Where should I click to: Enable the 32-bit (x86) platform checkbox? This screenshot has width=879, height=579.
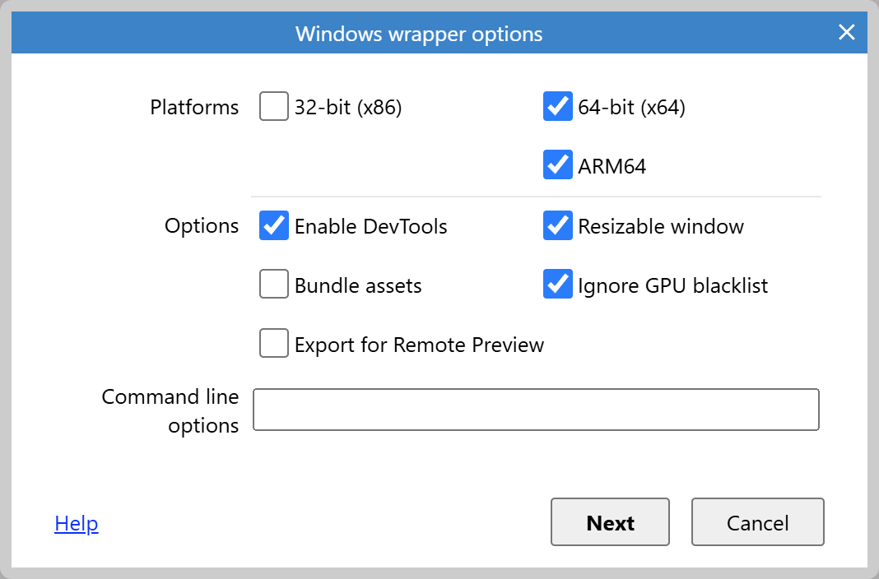(x=273, y=106)
